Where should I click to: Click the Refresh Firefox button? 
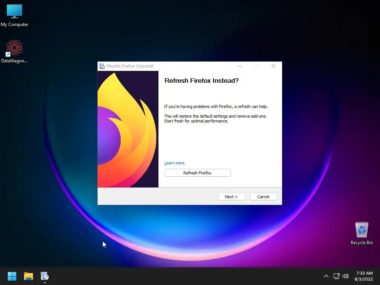coord(197,173)
